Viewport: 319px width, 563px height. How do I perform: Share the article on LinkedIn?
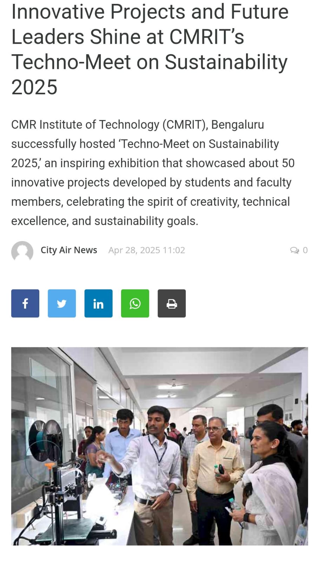98,303
